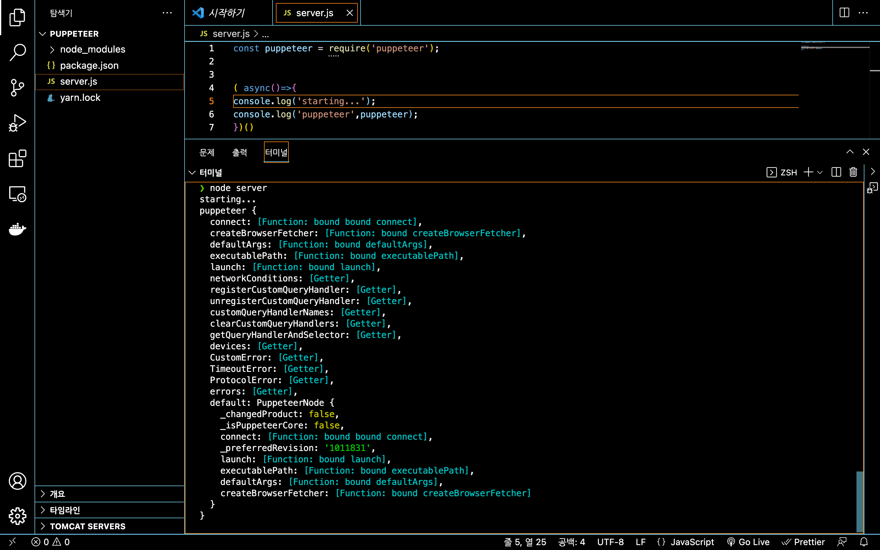Toggle maximized panel size with chevron
The height and width of the screenshot is (550, 880).
pyautogui.click(x=849, y=152)
